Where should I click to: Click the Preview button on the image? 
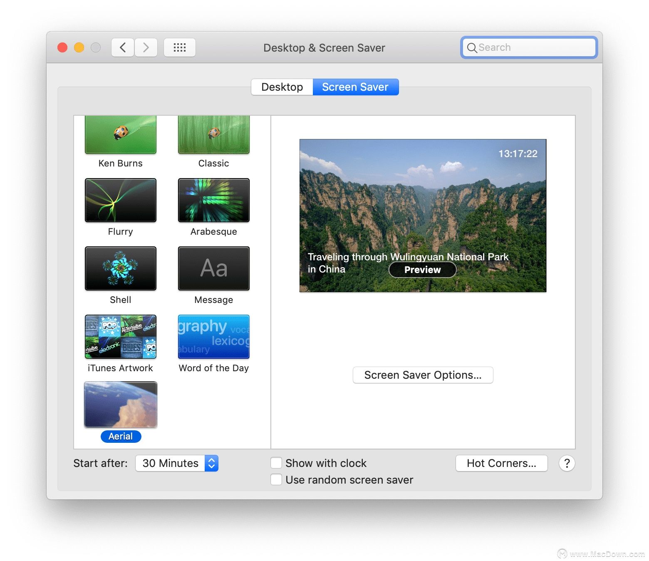(422, 270)
